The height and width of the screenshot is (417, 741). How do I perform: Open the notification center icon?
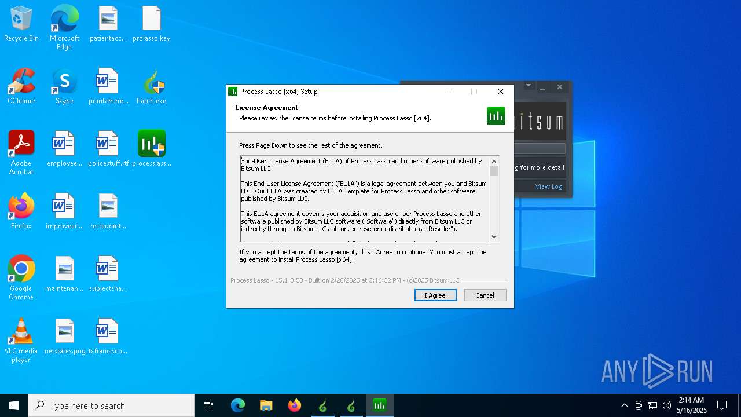tap(722, 405)
